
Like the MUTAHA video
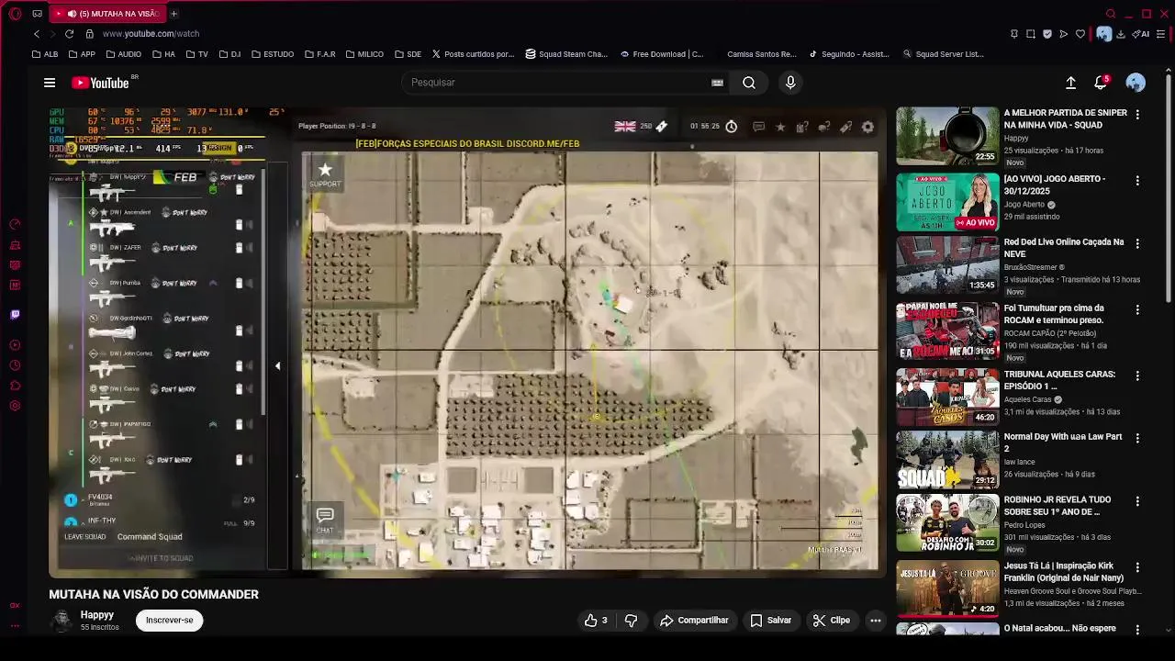pos(596,621)
